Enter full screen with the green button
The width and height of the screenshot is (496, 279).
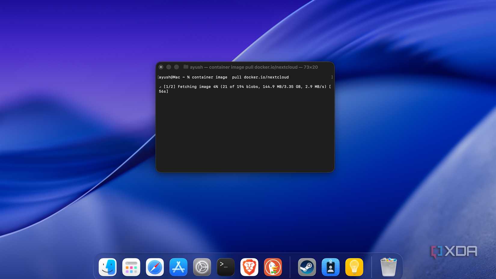click(x=176, y=67)
